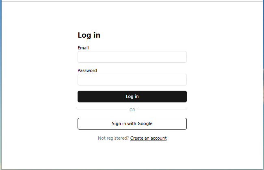Click the word Google in sign-in button
Screen dimensions: 264x170
coord(145,124)
